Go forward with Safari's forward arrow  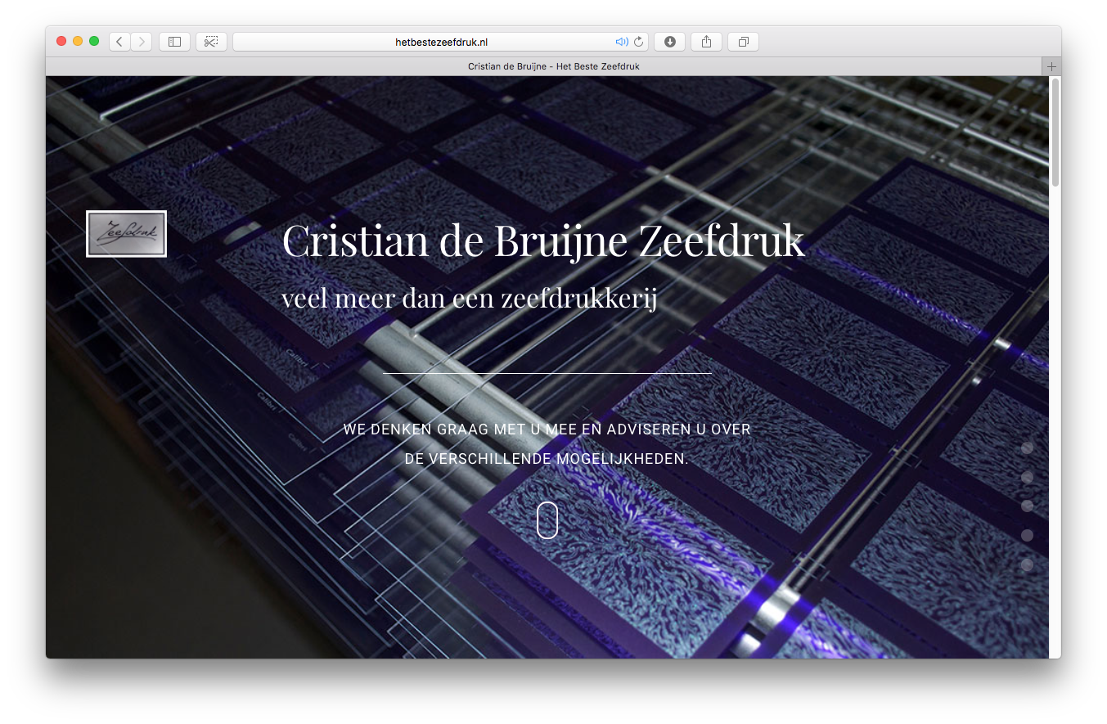[141, 42]
